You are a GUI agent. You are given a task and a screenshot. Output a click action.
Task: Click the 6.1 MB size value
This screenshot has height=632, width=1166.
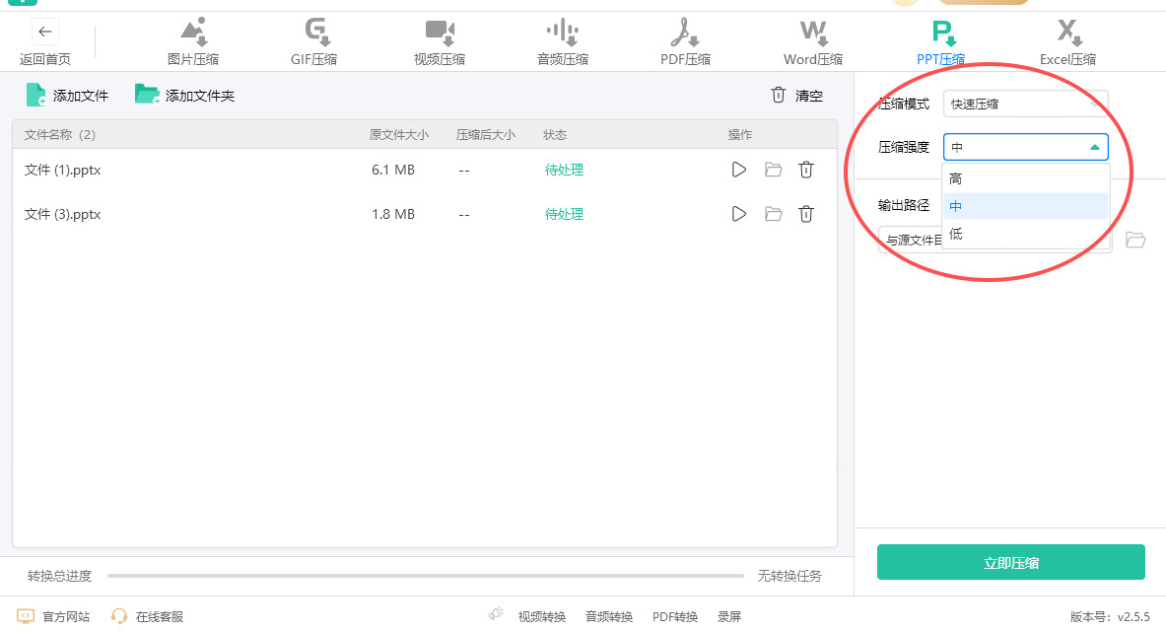(393, 170)
